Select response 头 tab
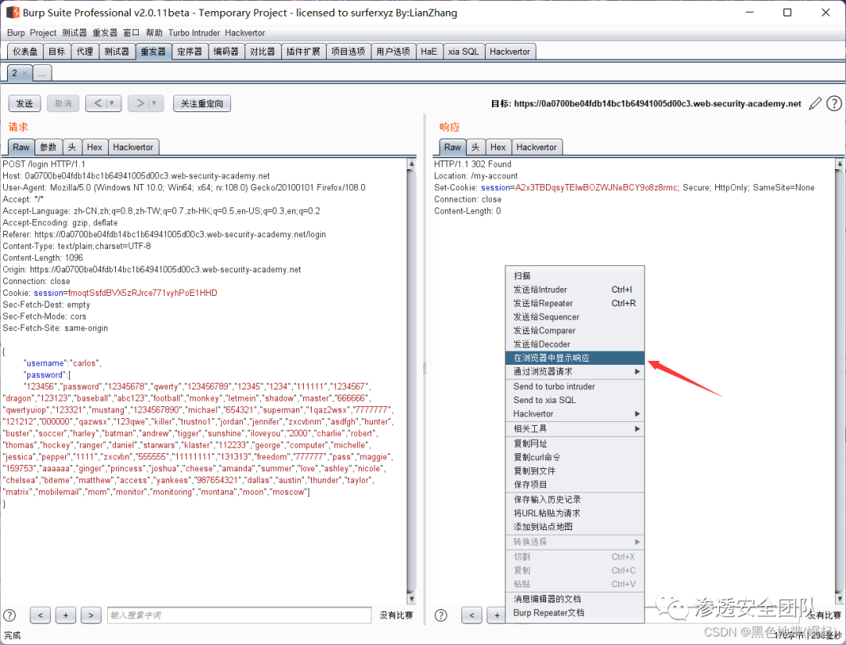This screenshot has width=846, height=645. (475, 147)
